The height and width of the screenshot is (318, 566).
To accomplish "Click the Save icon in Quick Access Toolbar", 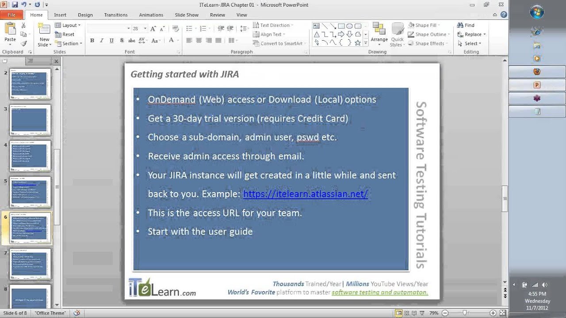I will [x=15, y=5].
